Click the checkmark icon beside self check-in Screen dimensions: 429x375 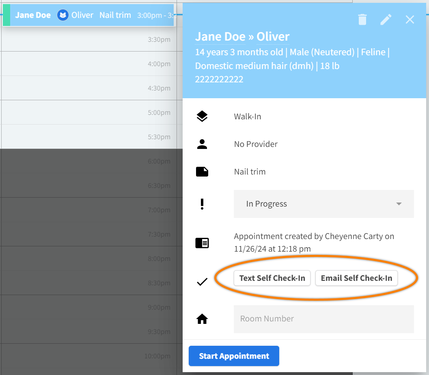click(202, 282)
